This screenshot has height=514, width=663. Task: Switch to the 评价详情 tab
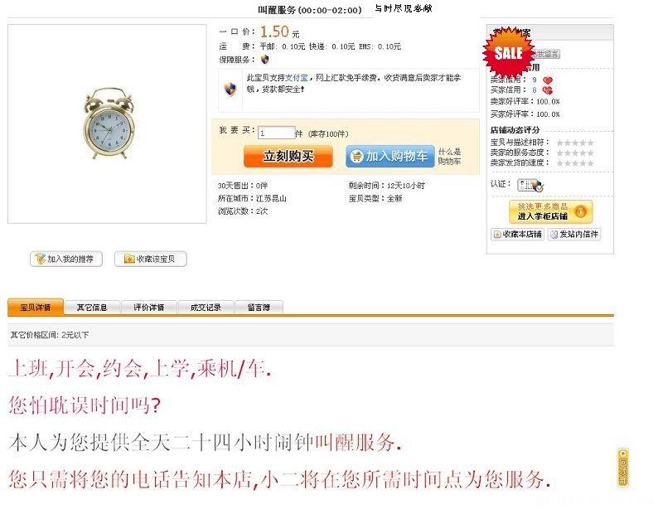tap(149, 307)
